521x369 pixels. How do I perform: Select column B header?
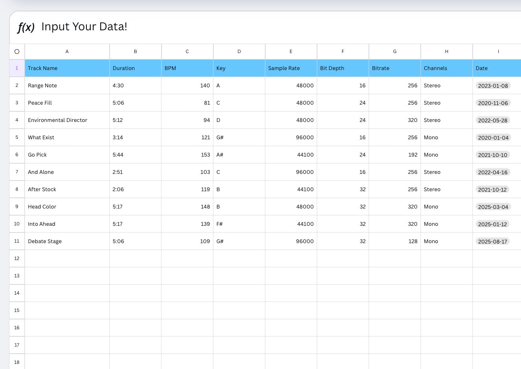(x=136, y=52)
